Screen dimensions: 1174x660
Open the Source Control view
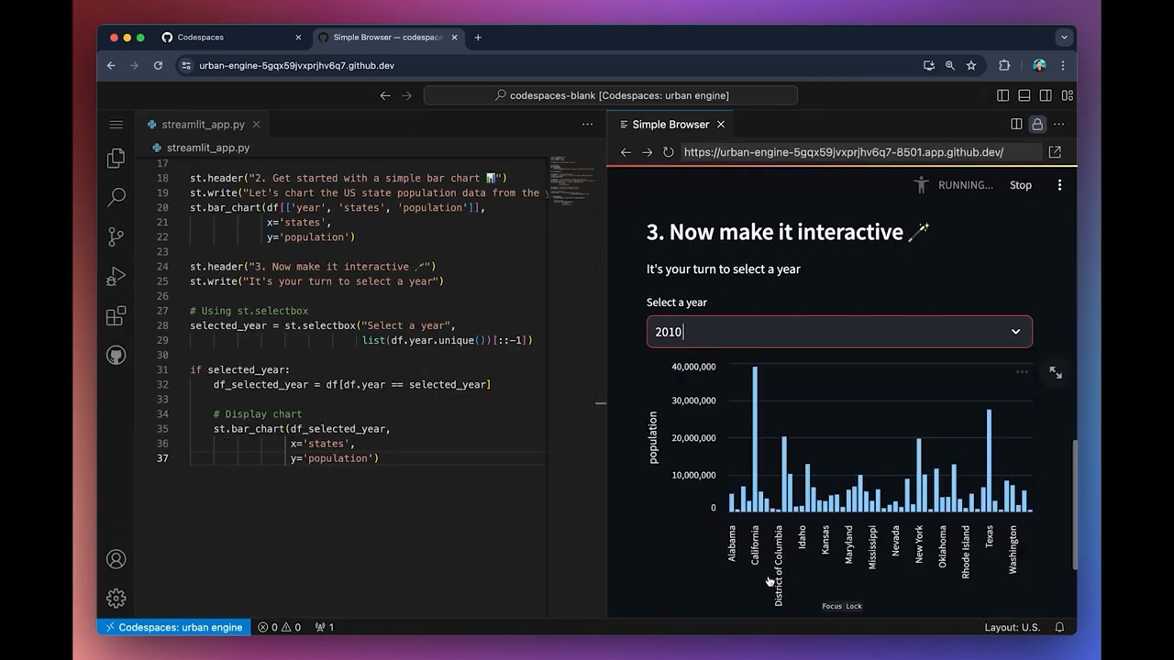116,236
